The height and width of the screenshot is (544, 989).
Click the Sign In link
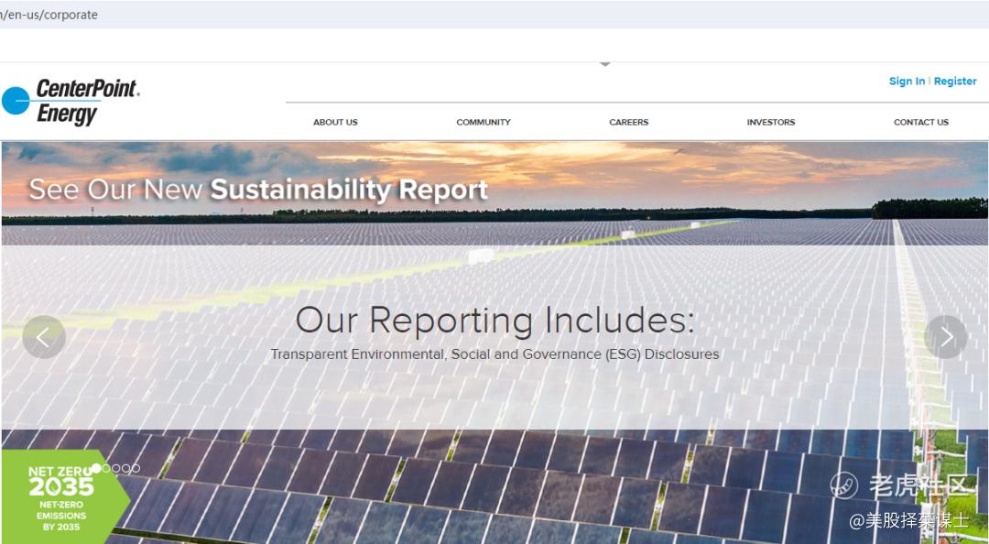tap(907, 82)
